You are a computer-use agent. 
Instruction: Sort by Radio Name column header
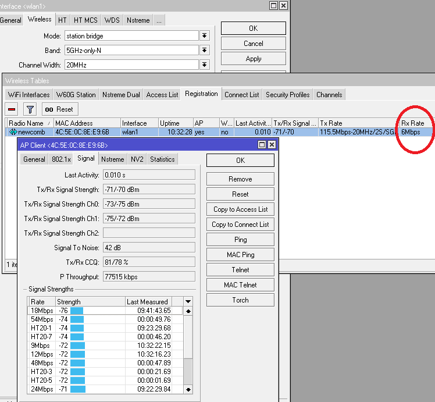(30, 123)
